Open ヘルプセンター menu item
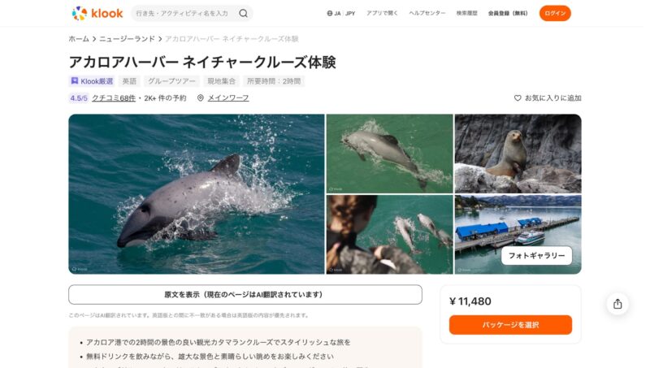Image resolution: width=650 pixels, height=368 pixels. click(427, 13)
